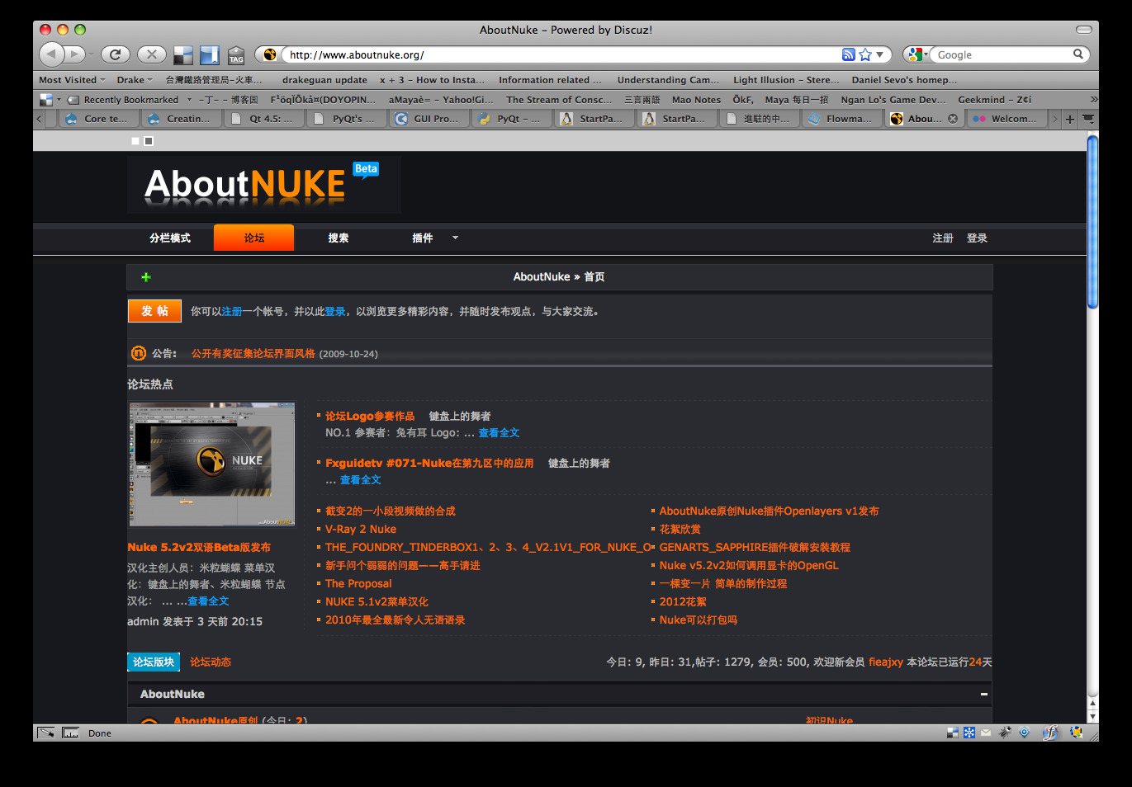
Task: Expand the bookmarks toolbar overflow chevron
Action: (x=1094, y=100)
